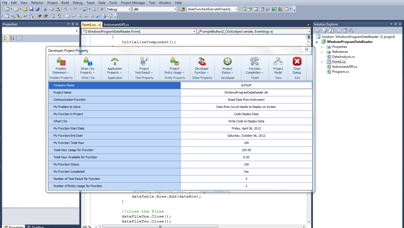This screenshot has height=228, width=404.
Task: Open the Project Status clock button
Action: click(227, 66)
